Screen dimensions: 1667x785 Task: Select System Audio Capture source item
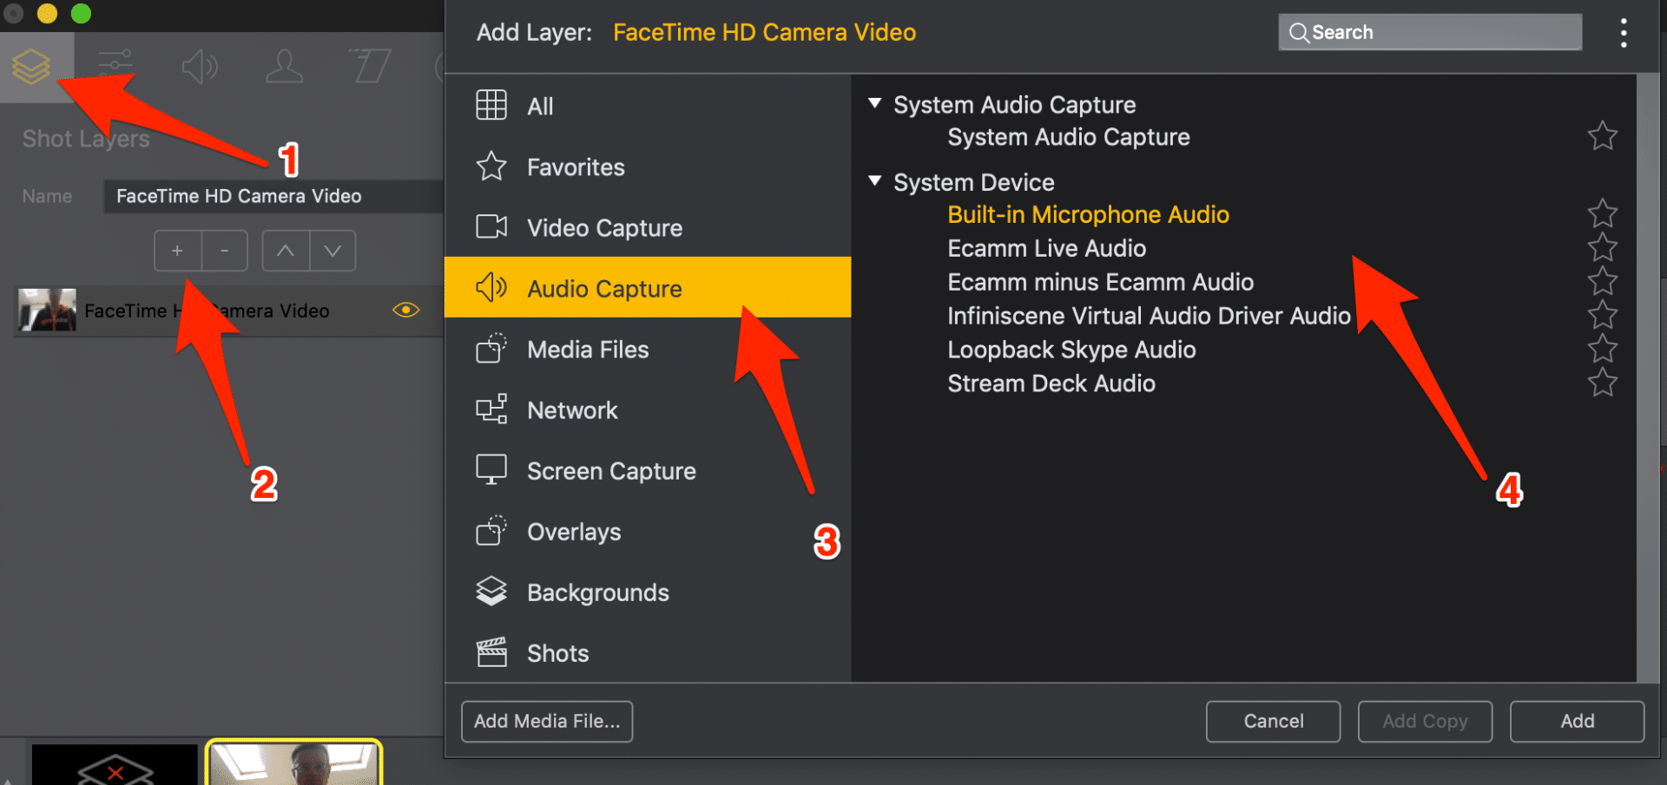click(1068, 137)
